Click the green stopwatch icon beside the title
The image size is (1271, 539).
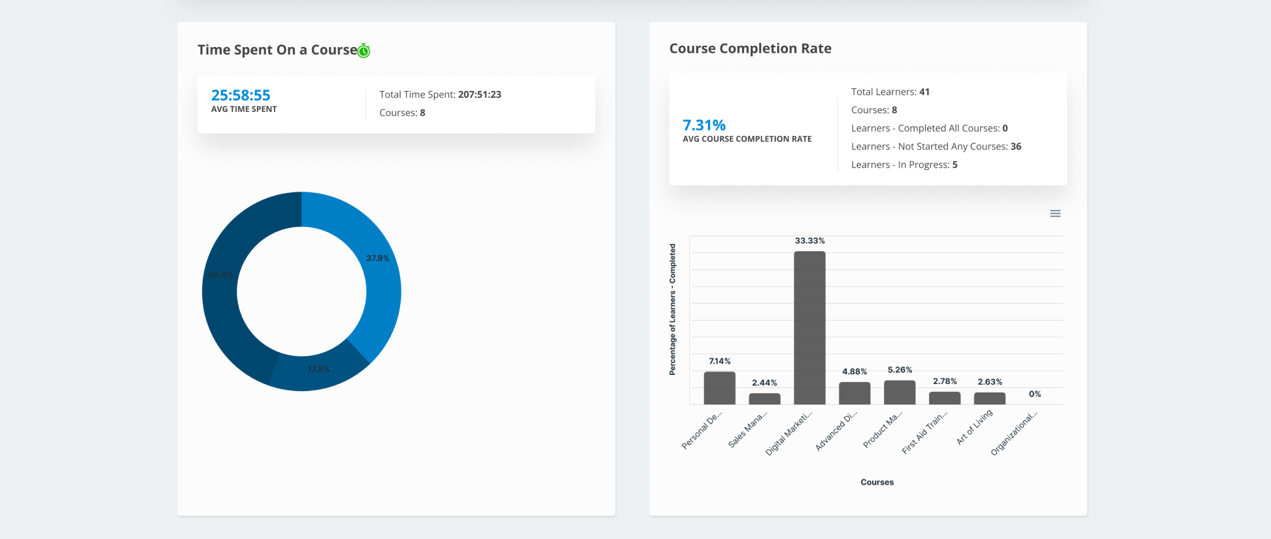coord(364,50)
